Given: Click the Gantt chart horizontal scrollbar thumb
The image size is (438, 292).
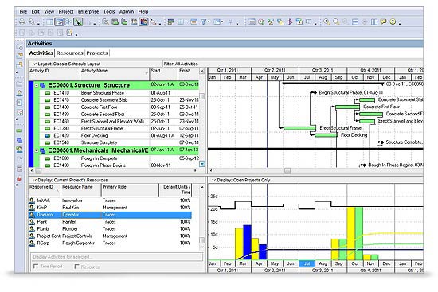Looking at the screenshot, I should (x=287, y=170).
